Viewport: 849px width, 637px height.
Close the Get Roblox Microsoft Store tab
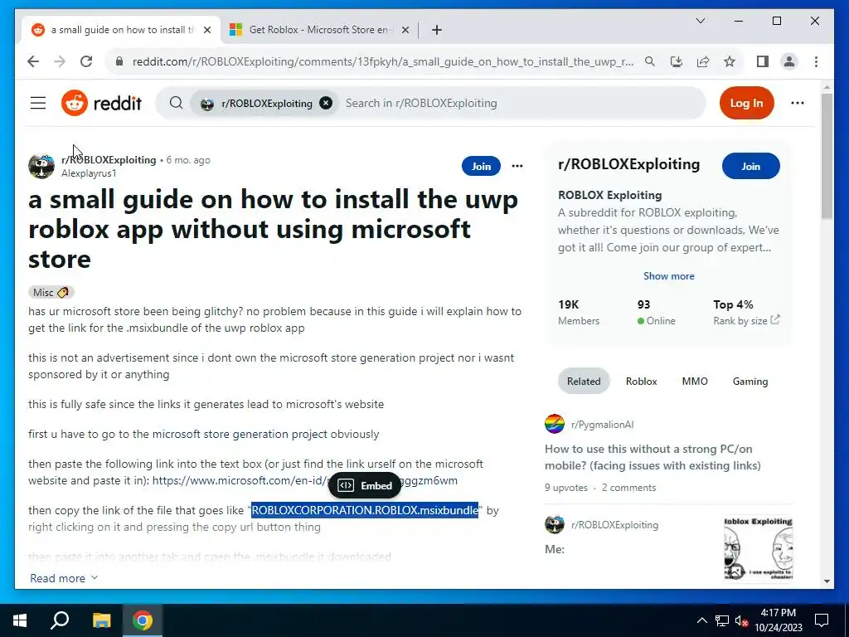[405, 30]
